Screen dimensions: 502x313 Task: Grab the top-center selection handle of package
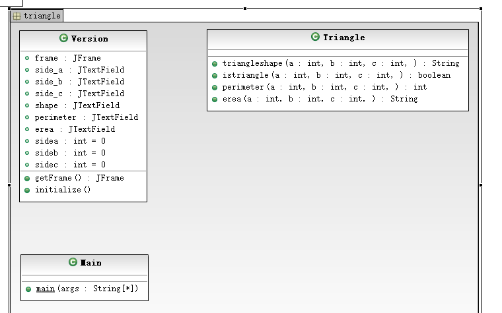click(245, 9)
